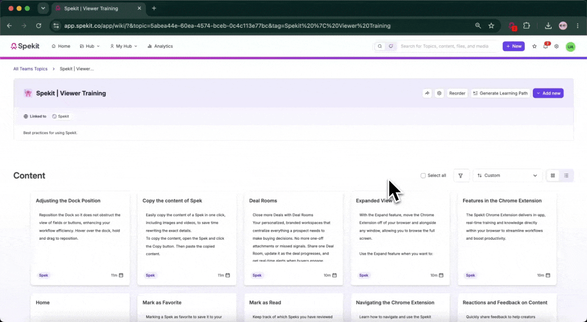The height and width of the screenshot is (322, 587).
Task: Tick the Select all checkbox
Action: tap(423, 176)
